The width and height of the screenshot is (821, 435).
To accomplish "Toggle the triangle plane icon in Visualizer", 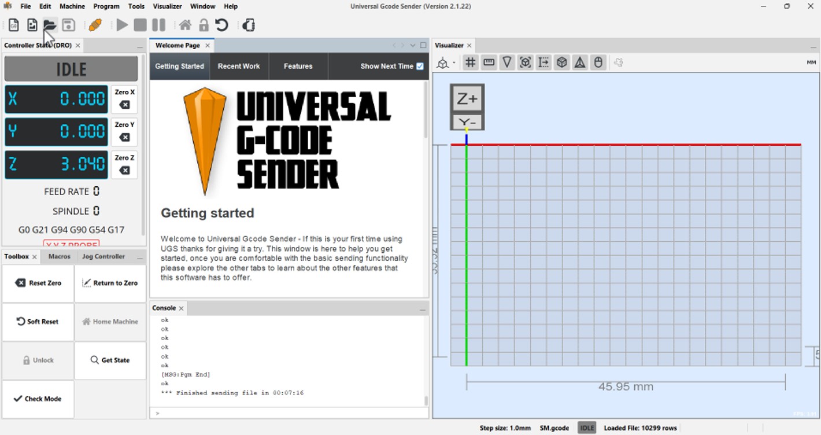I will tap(580, 62).
